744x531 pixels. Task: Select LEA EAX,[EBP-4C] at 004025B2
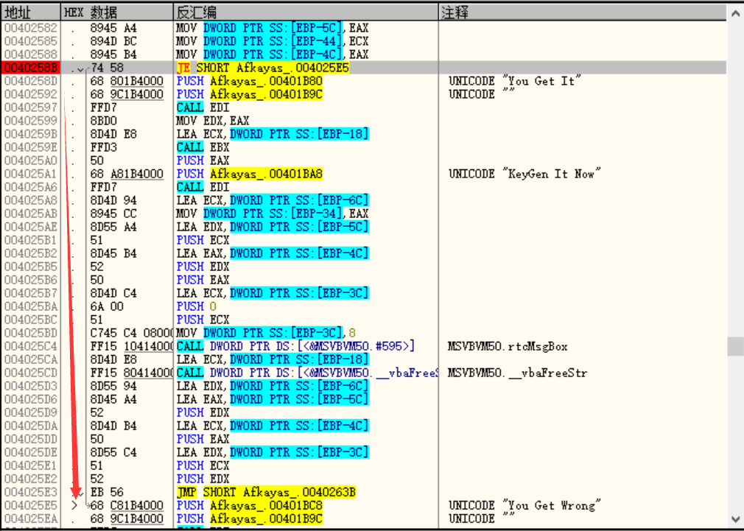point(273,254)
